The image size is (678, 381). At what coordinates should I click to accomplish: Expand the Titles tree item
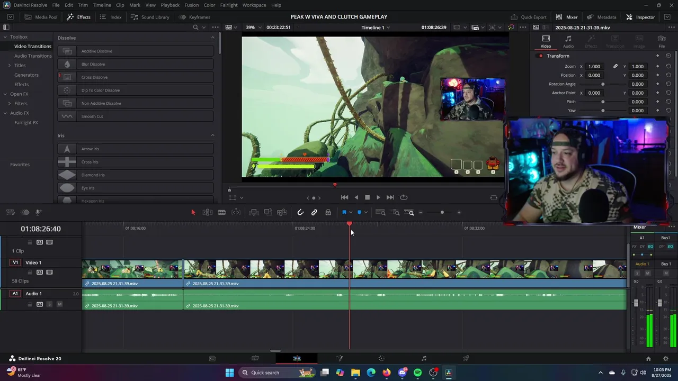[9, 65]
